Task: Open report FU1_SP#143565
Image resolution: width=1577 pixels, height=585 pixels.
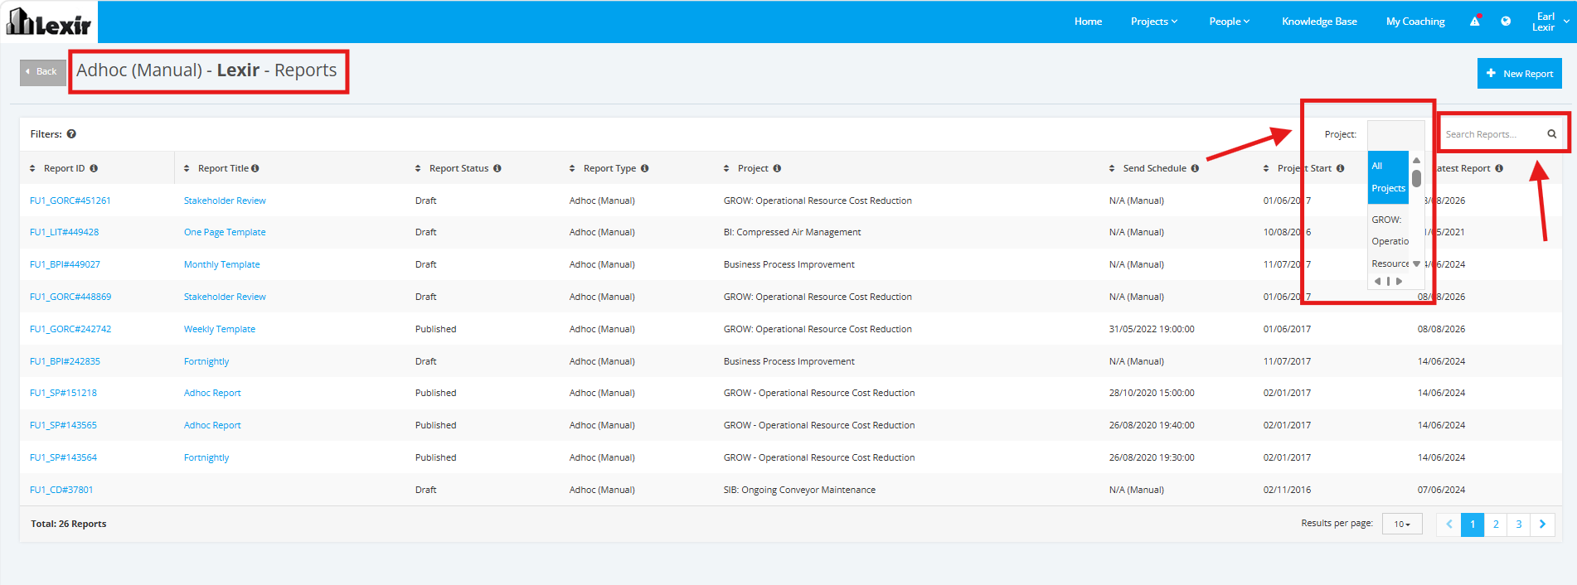Action: pyautogui.click(x=63, y=425)
